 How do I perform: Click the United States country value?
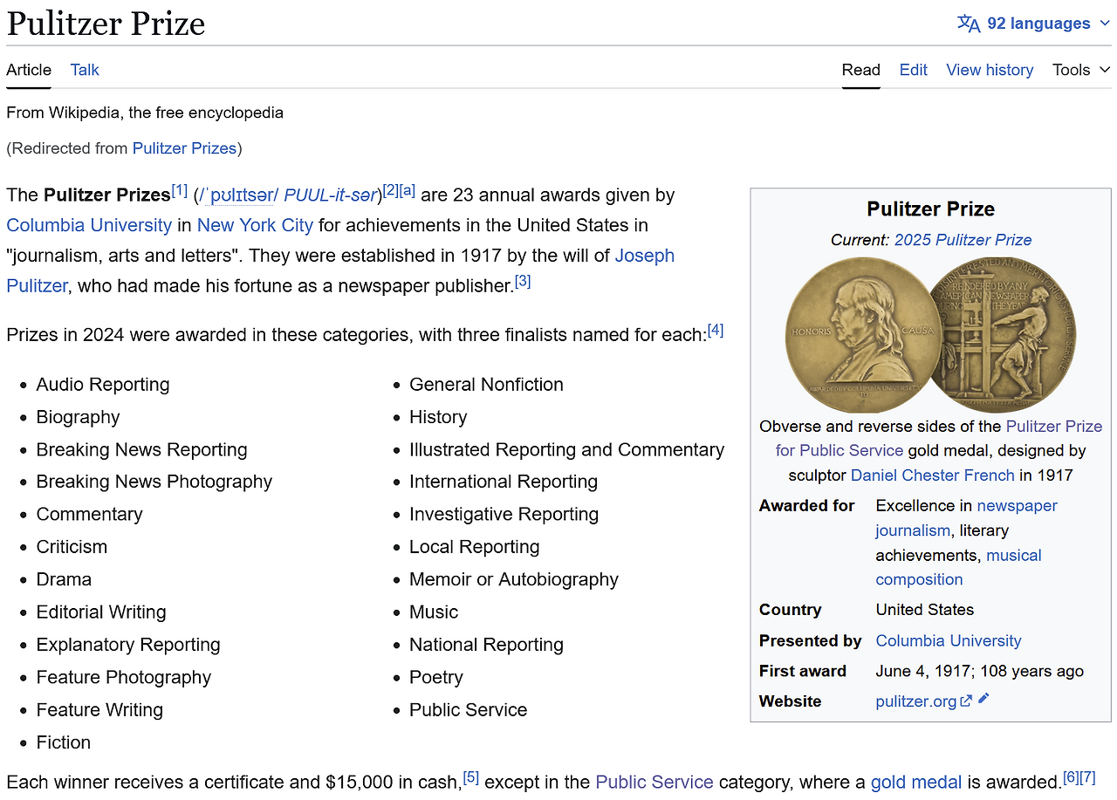point(925,610)
